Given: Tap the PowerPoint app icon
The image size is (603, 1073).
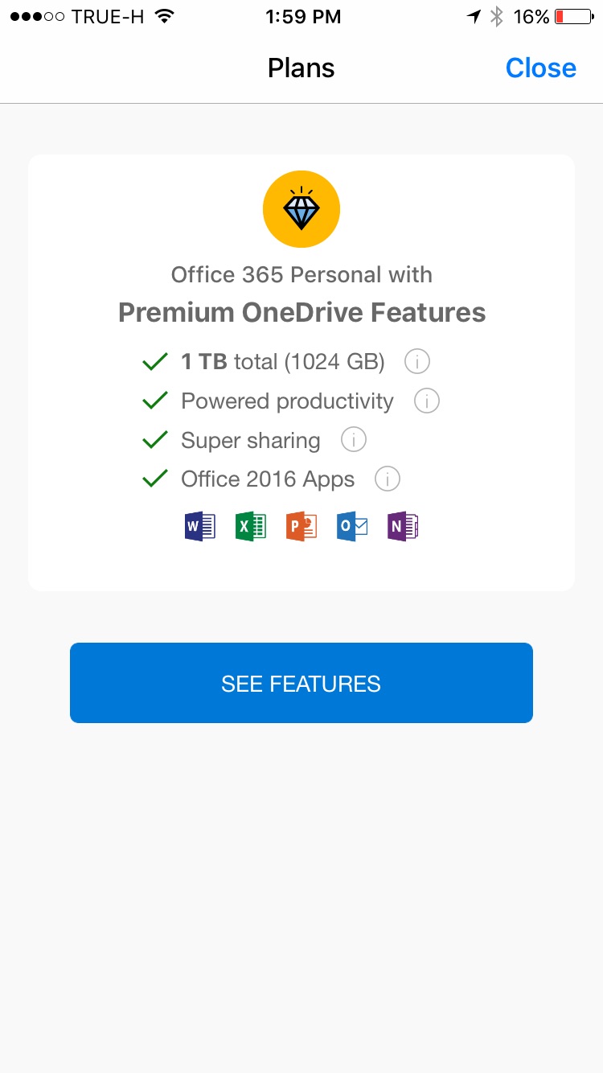Looking at the screenshot, I should click(301, 527).
